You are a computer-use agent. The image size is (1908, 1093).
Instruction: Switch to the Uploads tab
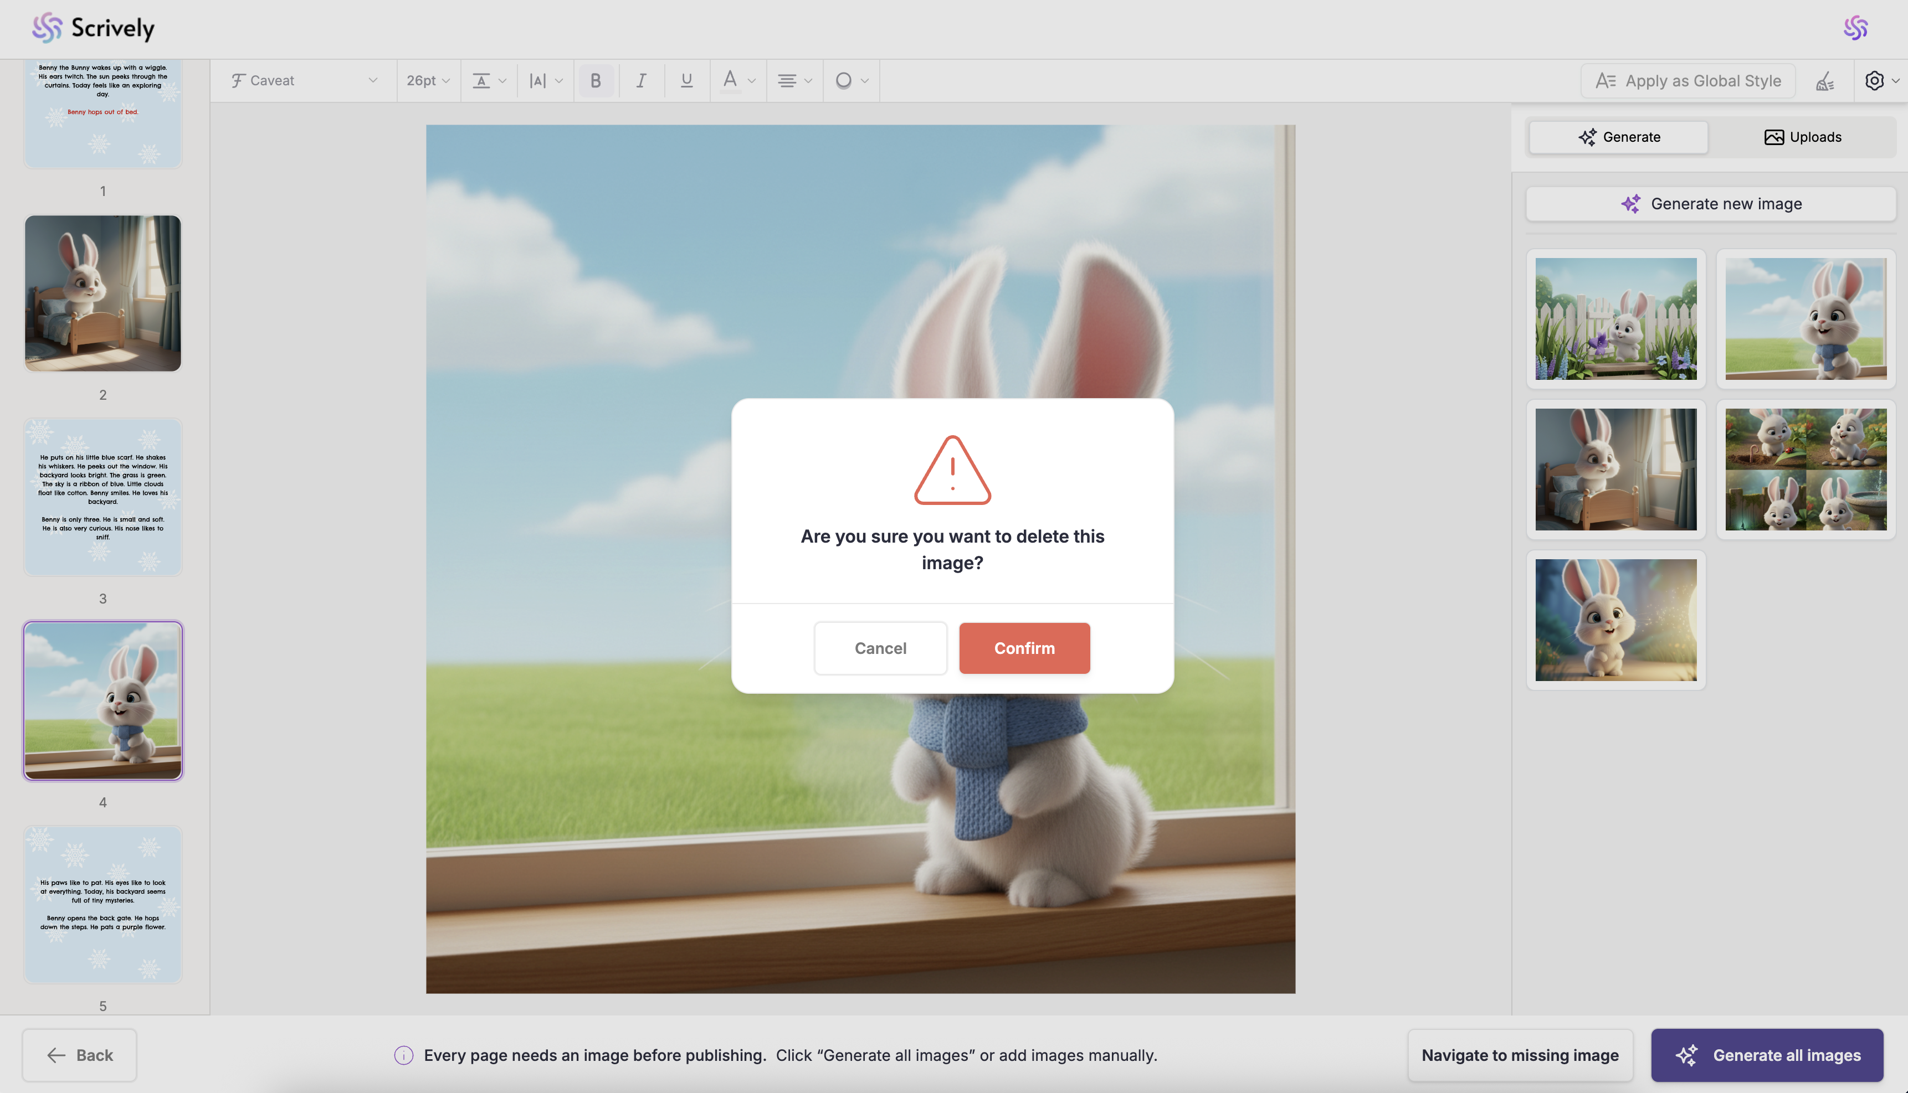[x=1802, y=137]
